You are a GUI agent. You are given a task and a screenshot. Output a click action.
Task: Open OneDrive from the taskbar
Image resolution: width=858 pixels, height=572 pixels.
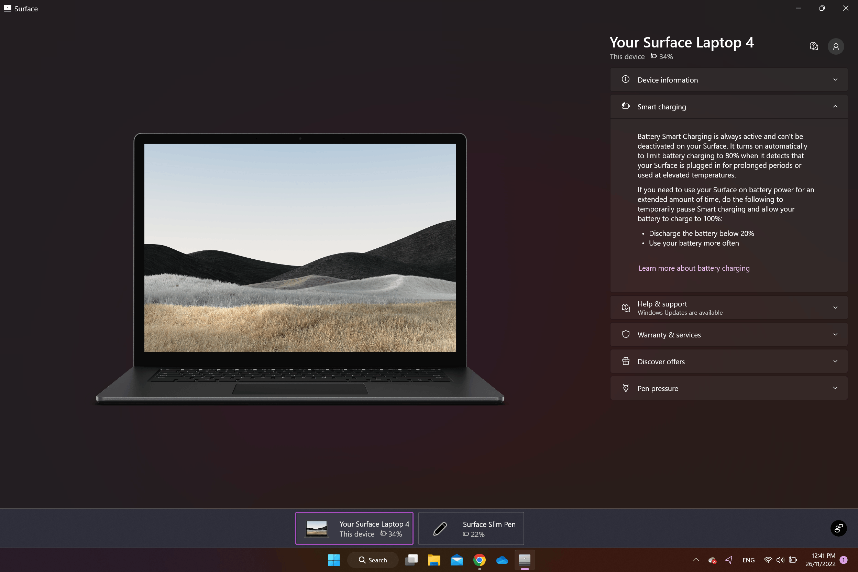(x=502, y=560)
